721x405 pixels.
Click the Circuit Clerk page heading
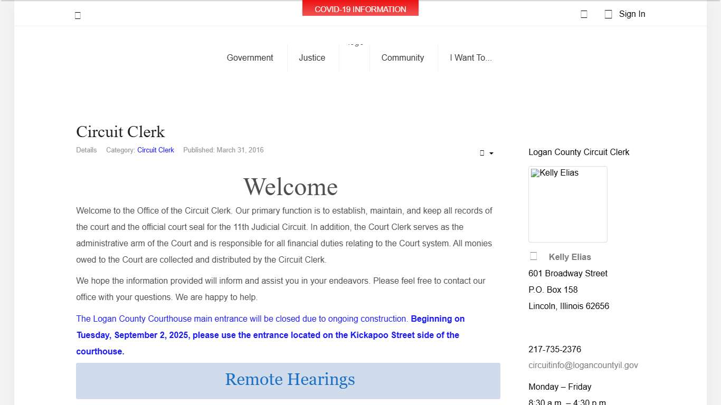[x=120, y=132]
